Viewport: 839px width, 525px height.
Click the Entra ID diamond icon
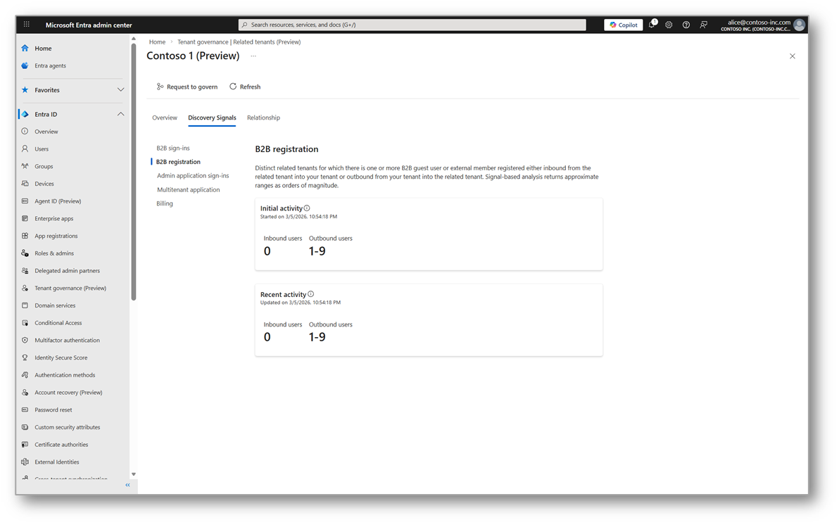(x=25, y=114)
